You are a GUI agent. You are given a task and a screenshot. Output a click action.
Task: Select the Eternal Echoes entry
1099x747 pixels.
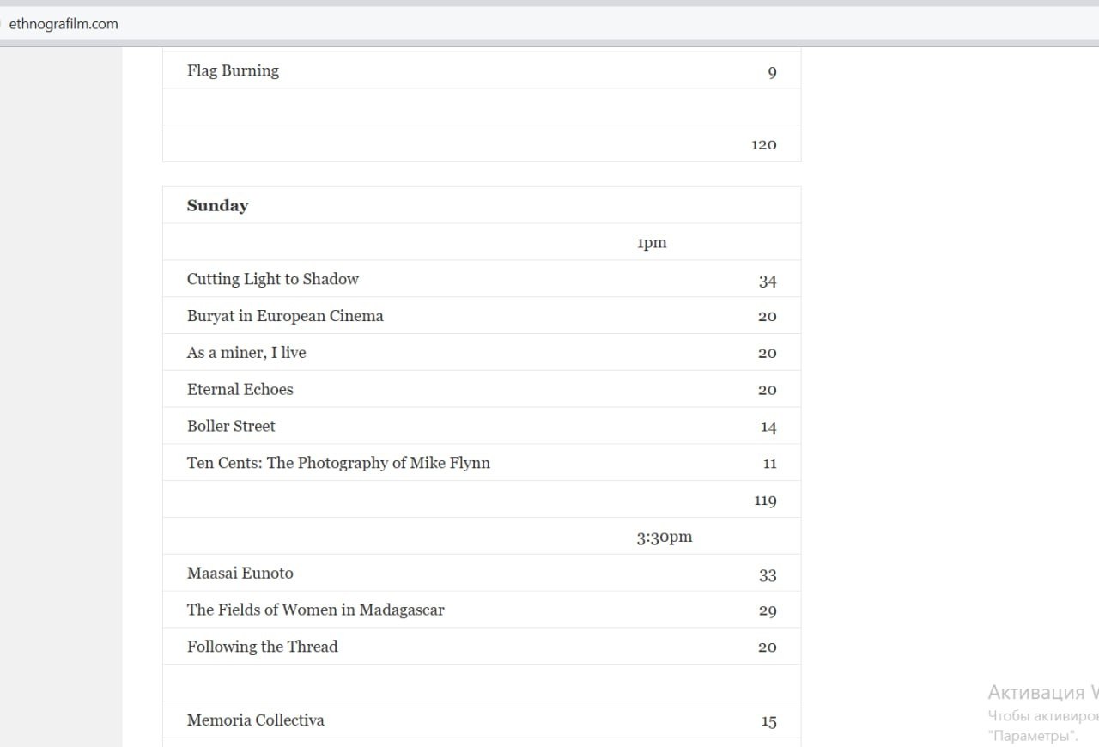pyautogui.click(x=240, y=390)
